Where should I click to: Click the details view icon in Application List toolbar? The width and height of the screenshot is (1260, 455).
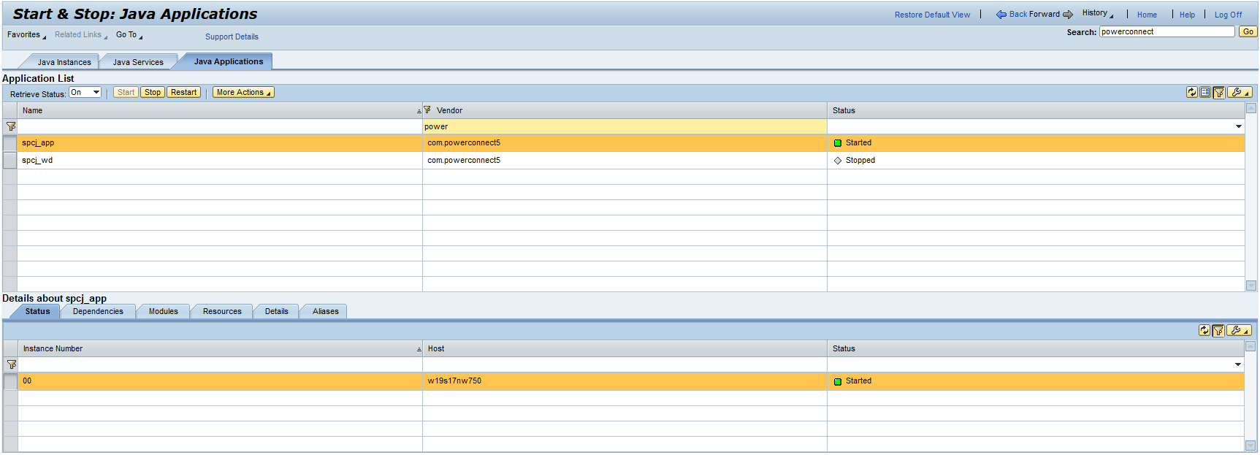tap(1205, 93)
